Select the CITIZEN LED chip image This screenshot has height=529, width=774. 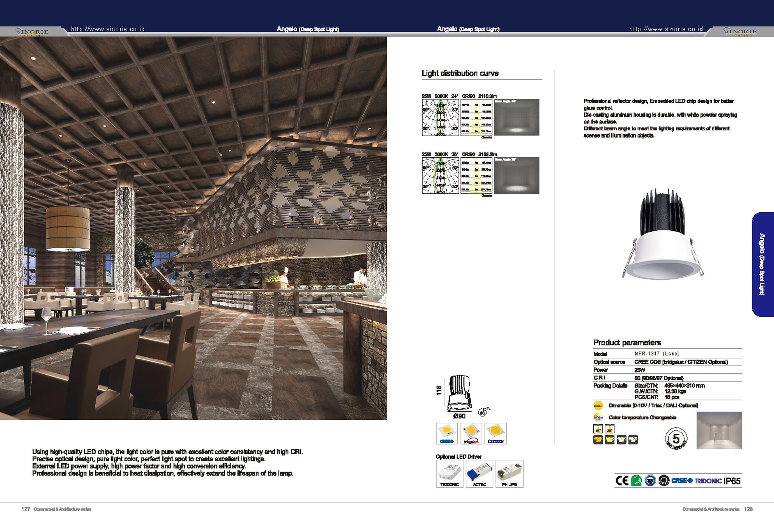[495, 433]
